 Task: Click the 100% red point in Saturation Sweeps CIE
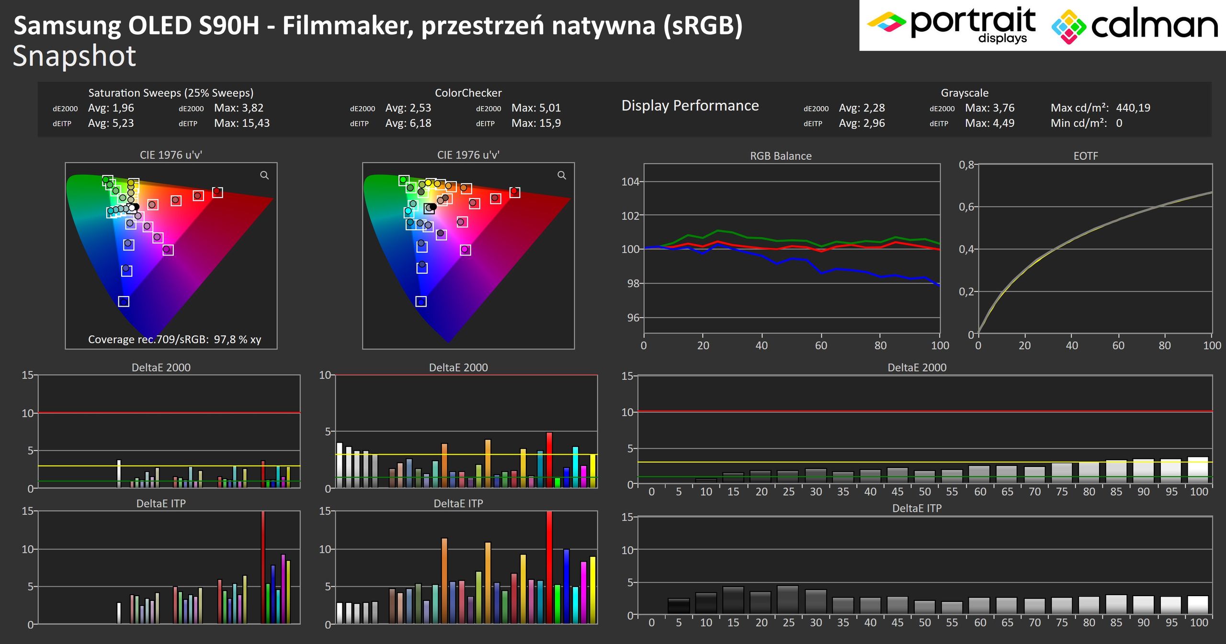point(217,192)
